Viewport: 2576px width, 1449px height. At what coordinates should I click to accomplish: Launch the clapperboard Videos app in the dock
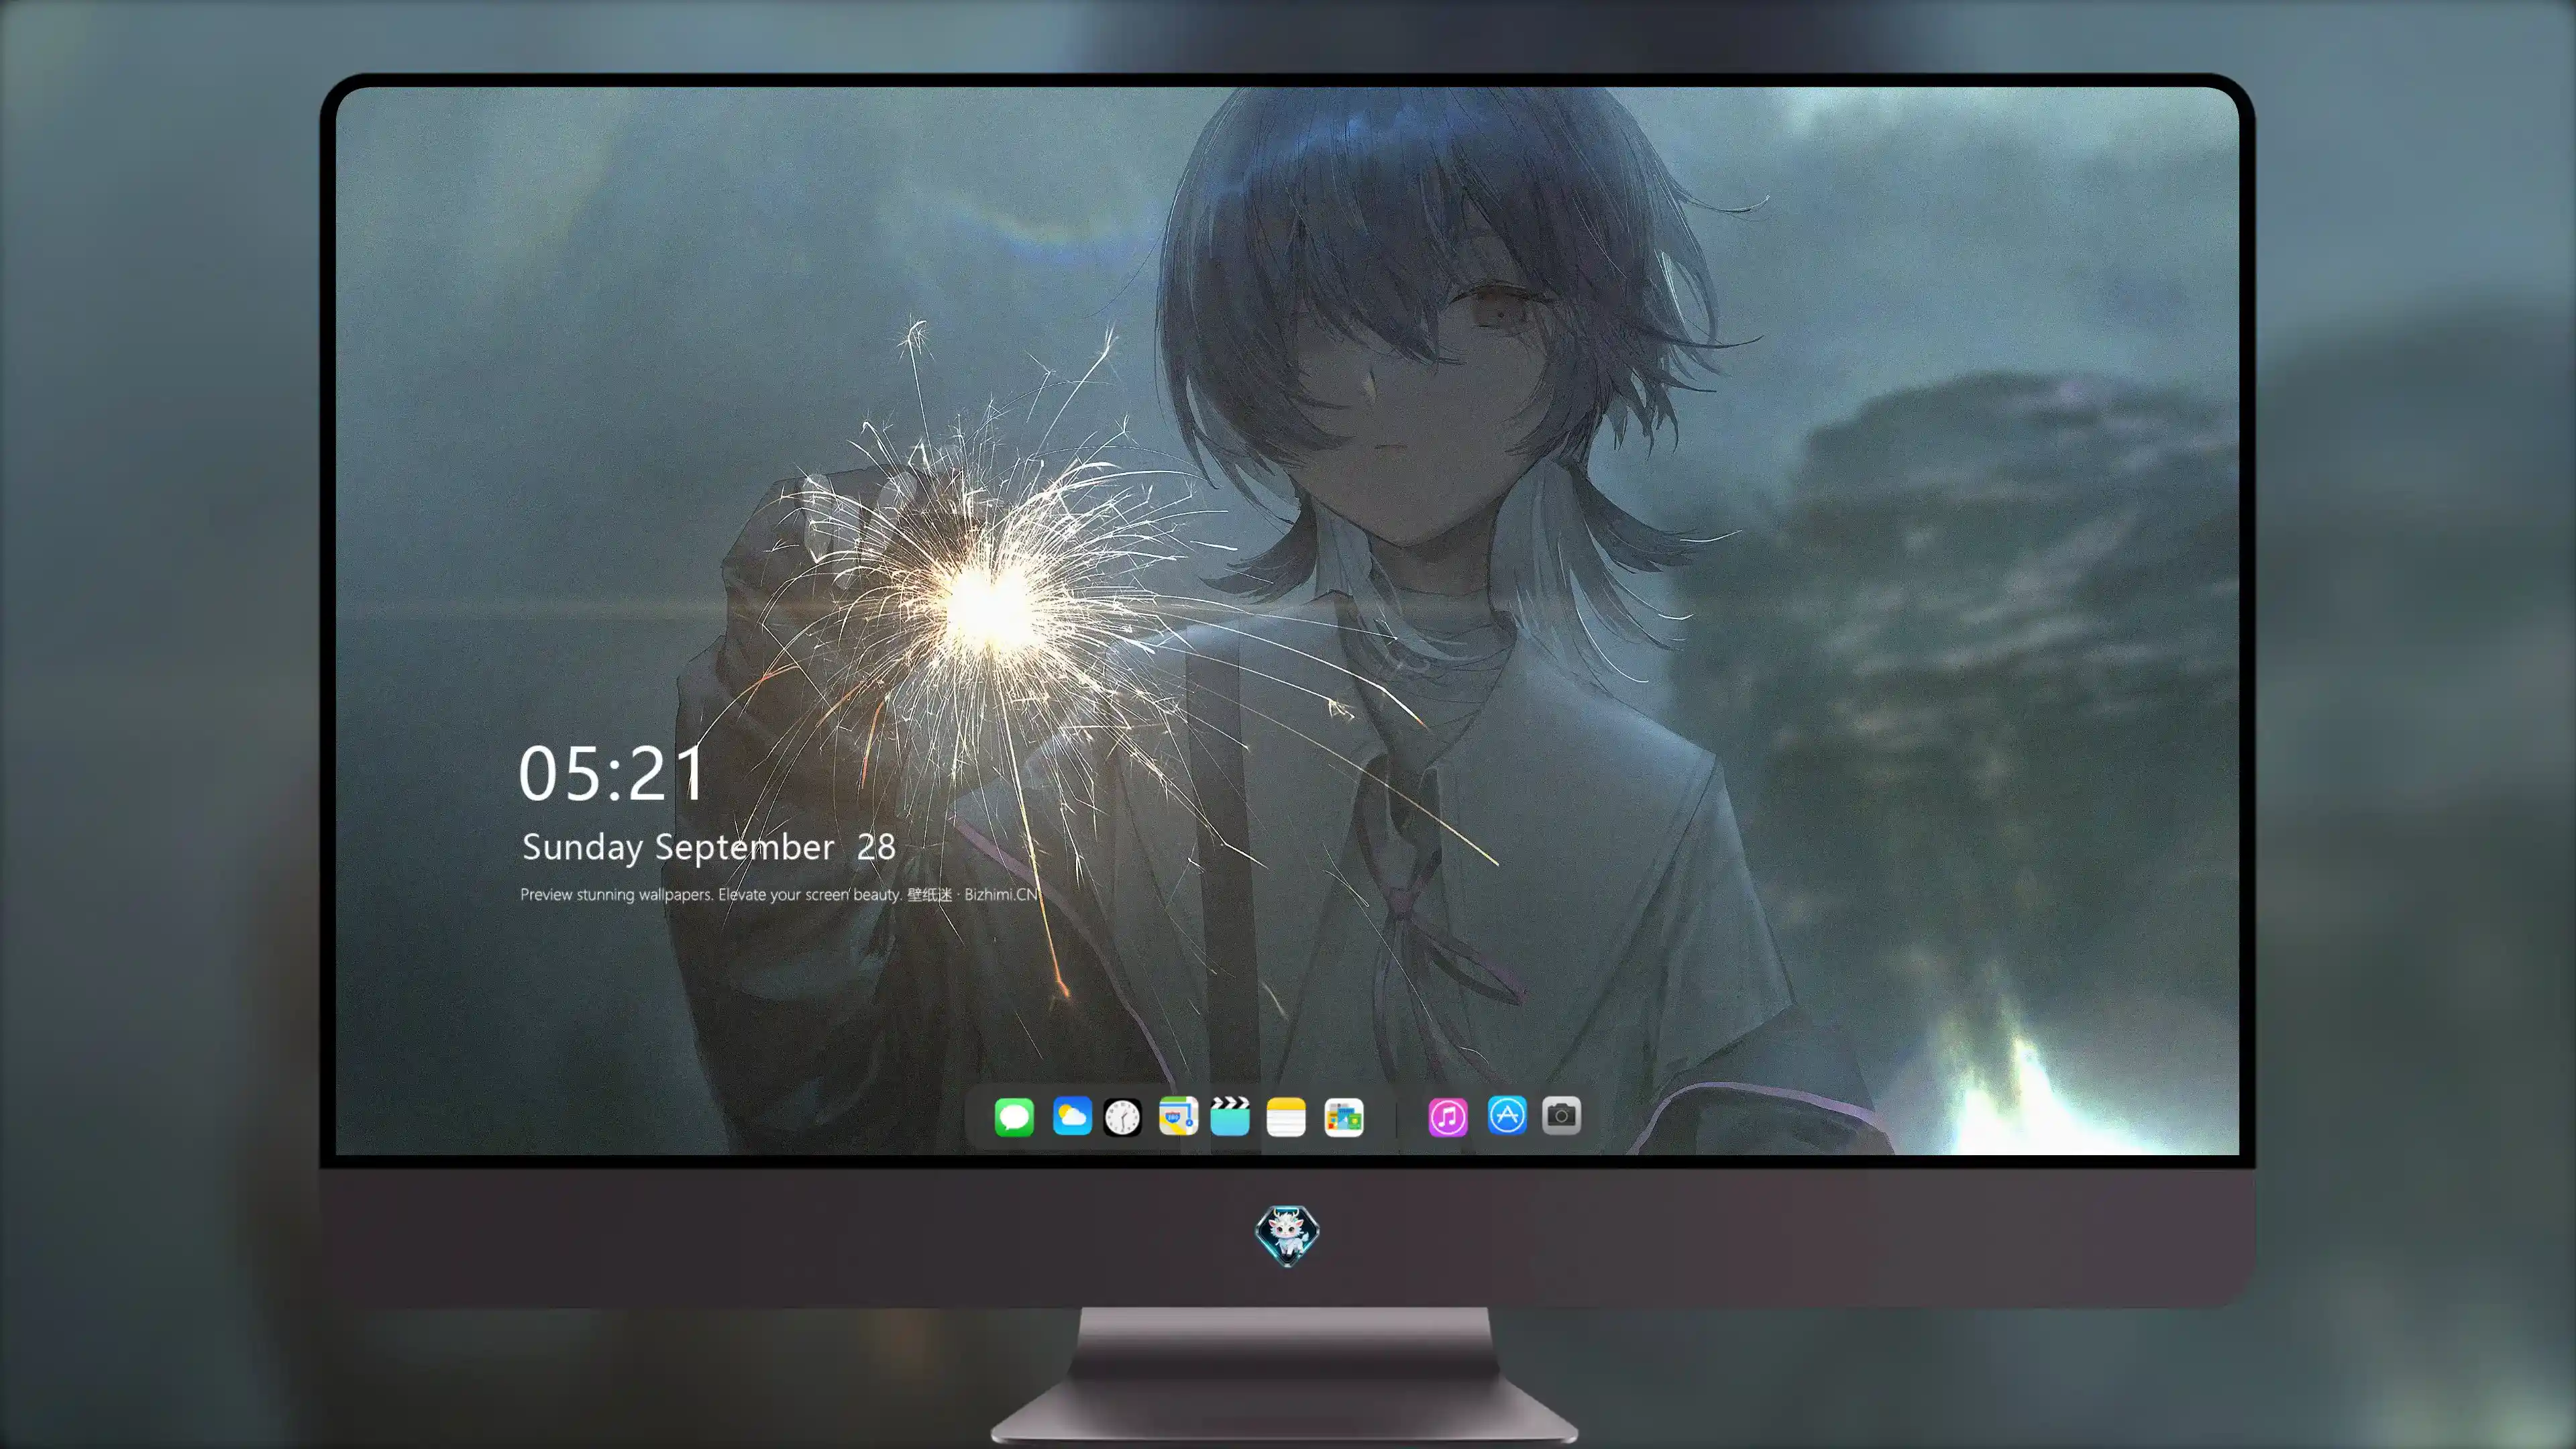(x=1230, y=1116)
